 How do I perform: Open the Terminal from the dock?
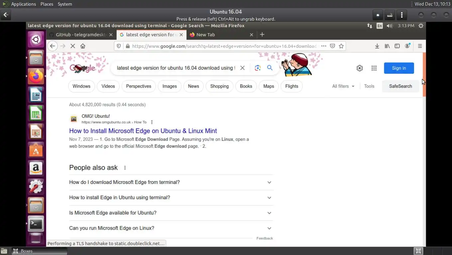point(36,224)
